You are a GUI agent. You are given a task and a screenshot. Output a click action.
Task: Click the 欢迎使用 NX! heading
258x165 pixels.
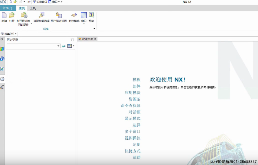click(167, 80)
